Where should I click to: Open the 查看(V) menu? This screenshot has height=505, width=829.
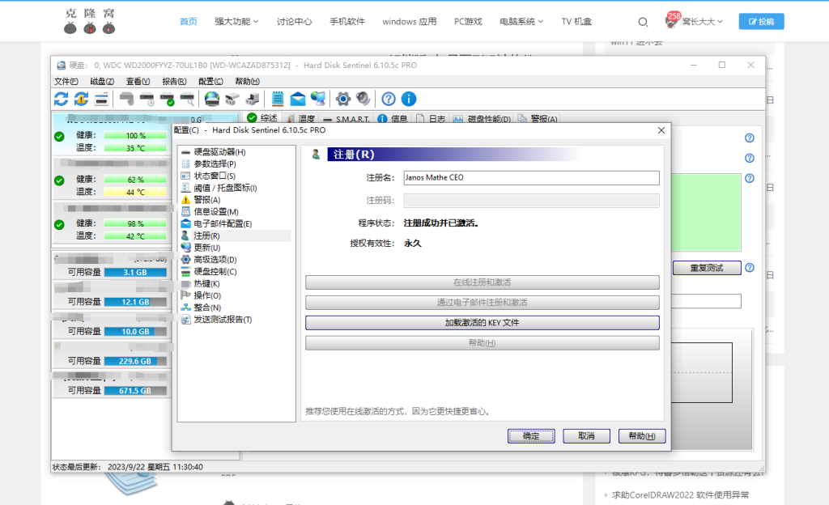click(138, 82)
